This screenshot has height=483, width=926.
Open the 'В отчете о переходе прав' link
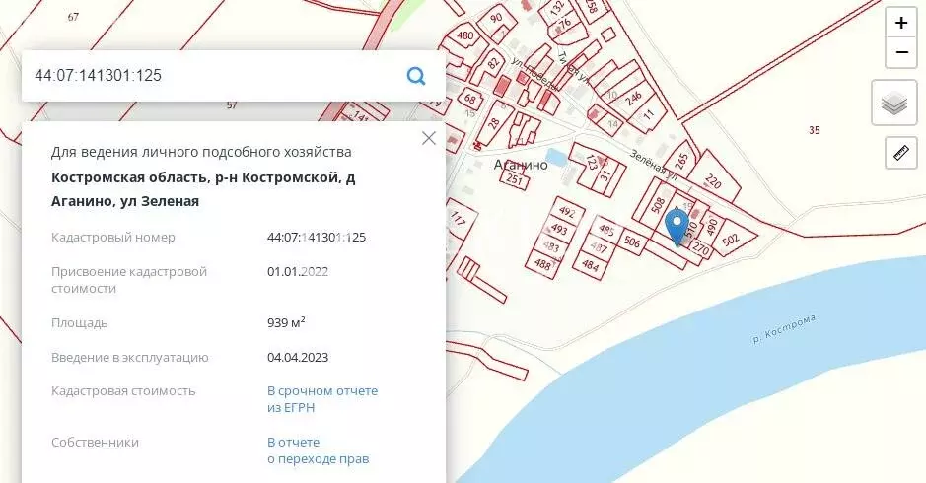click(318, 450)
